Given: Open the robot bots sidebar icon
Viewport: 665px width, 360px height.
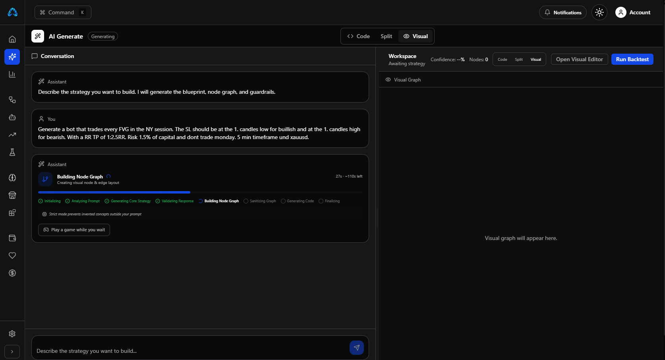Looking at the screenshot, I should (x=12, y=117).
